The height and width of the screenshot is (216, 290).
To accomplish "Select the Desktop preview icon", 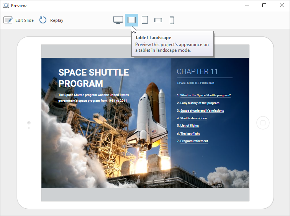I will 118,20.
